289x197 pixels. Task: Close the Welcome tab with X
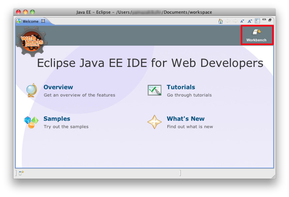point(43,21)
